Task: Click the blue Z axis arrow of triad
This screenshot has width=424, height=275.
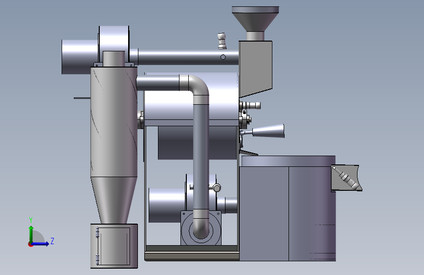Action: pyautogui.click(x=41, y=244)
